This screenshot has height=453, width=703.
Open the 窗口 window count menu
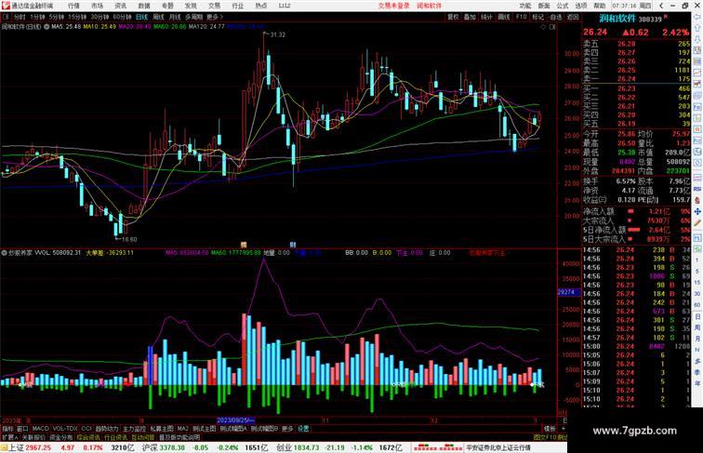pos(22,429)
